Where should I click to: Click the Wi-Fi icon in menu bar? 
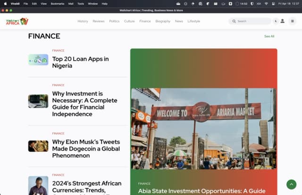[266, 3]
